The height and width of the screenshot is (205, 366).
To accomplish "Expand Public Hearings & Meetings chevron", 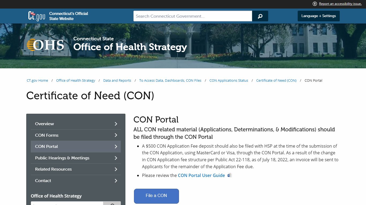I will pos(116,158).
